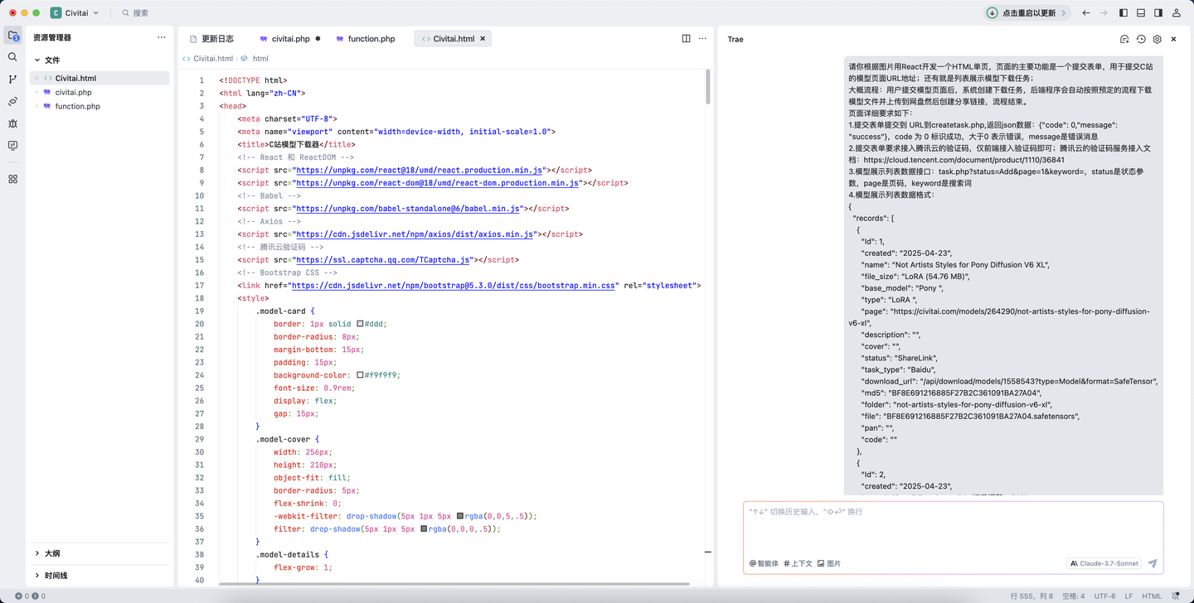Open the Run and Debug bug icon
The width and height of the screenshot is (1194, 603).
tap(12, 123)
